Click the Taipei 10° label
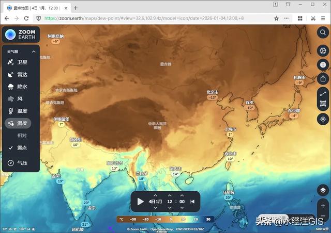 tap(230, 159)
